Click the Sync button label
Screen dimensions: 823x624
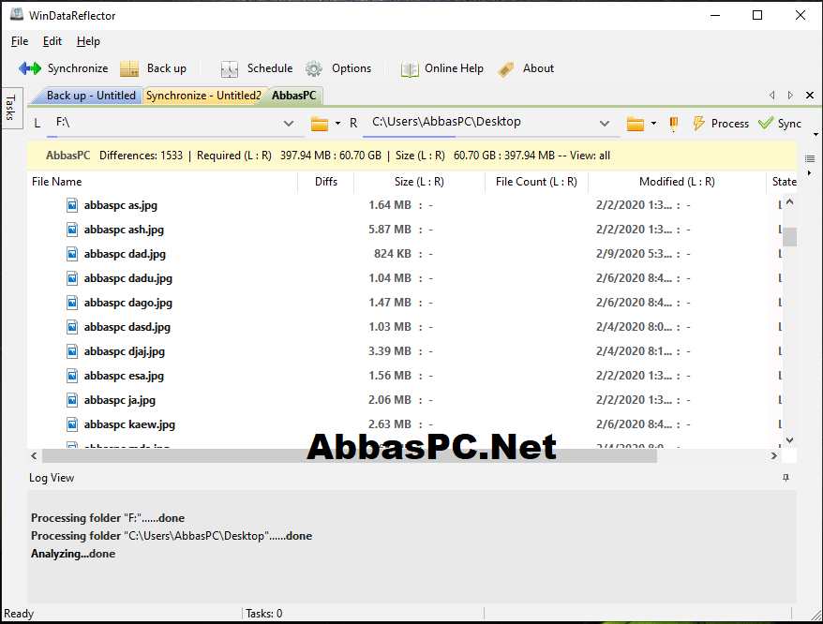click(789, 124)
